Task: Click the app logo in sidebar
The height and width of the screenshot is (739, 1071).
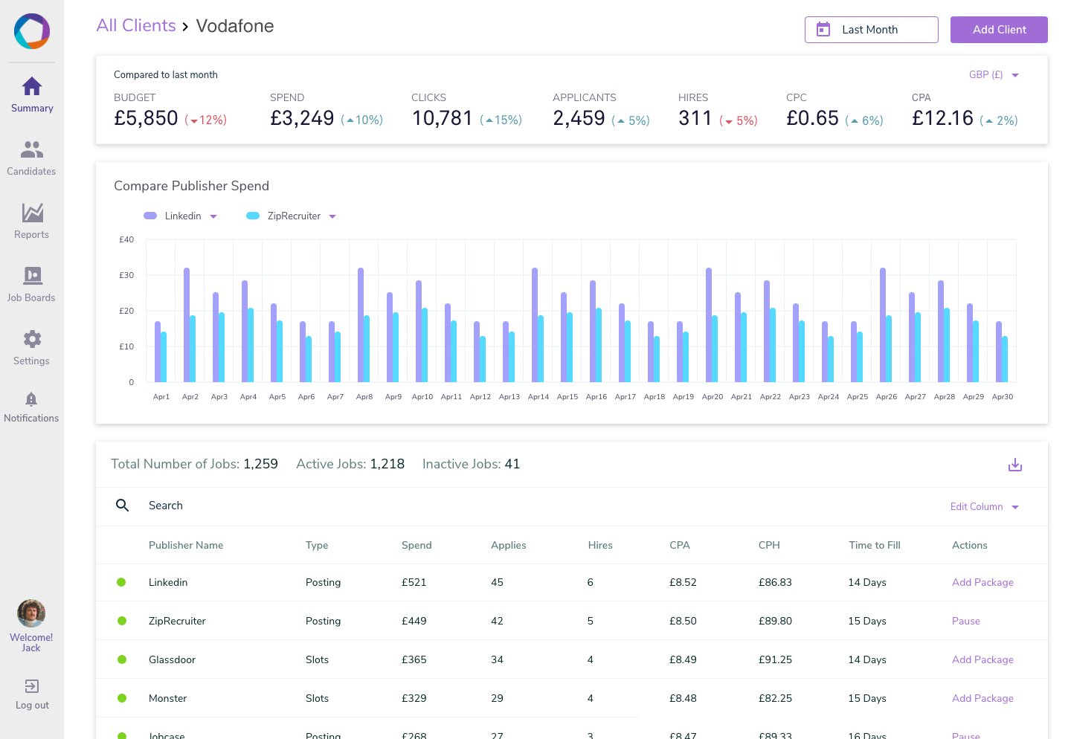Action: [x=32, y=31]
